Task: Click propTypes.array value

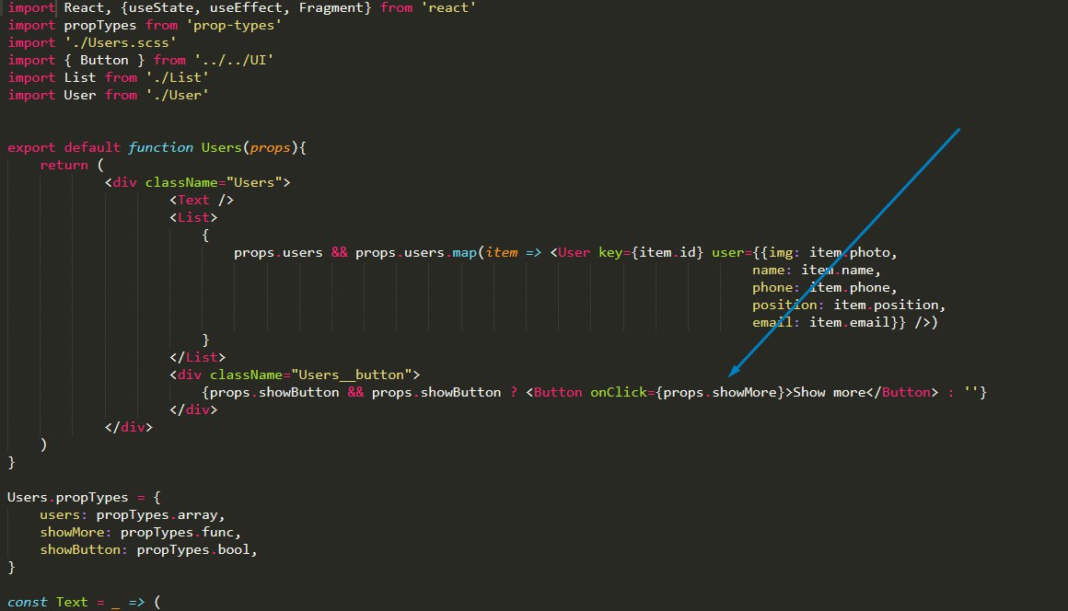Action: (156, 515)
